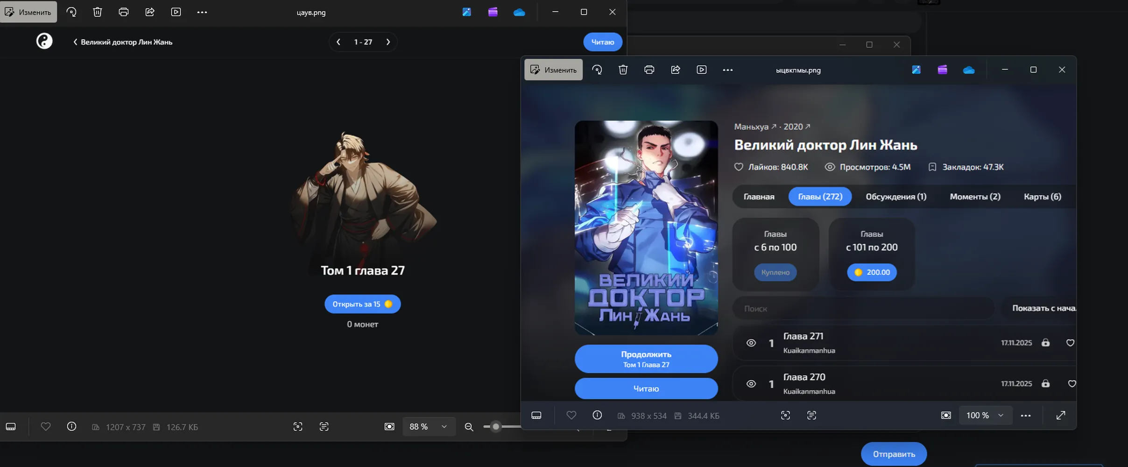Click the Отправить button

[x=894, y=454]
